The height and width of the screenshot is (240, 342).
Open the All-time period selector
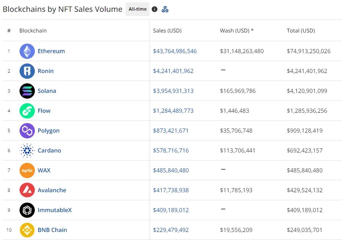(x=137, y=9)
